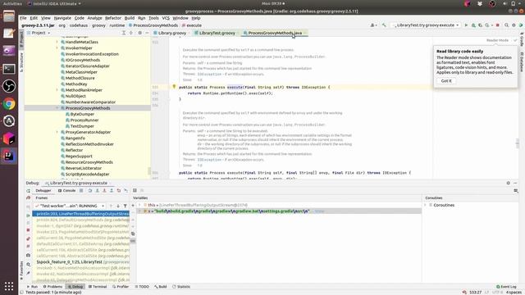The width and height of the screenshot is (525, 295).
Task: Run LibraryTest with the green play icon
Action: [466, 25]
